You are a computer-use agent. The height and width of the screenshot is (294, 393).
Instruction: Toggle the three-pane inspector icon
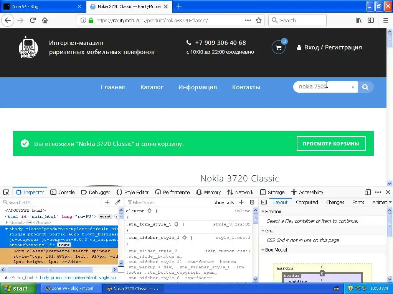pos(264,202)
